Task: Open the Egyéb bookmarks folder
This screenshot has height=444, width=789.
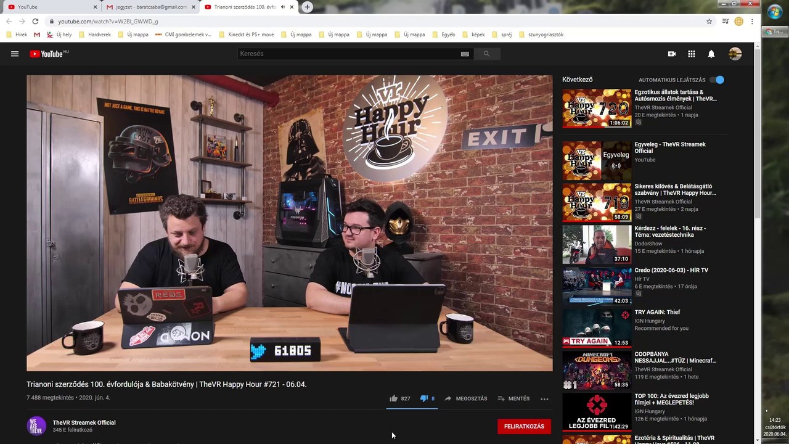Action: point(444,35)
